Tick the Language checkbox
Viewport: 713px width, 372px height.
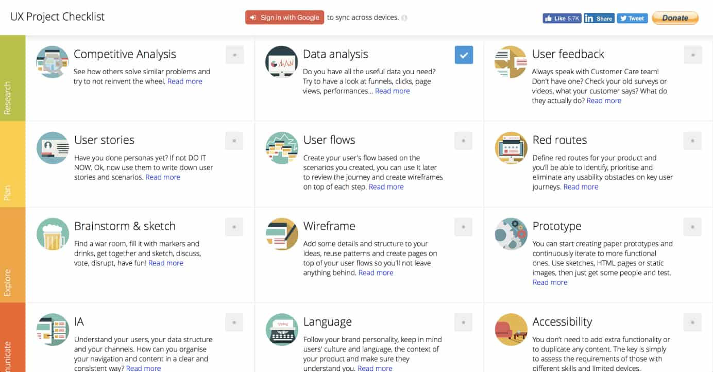(x=464, y=322)
